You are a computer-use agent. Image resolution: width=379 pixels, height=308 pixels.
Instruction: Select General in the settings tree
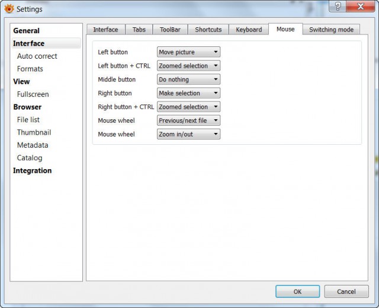point(26,31)
